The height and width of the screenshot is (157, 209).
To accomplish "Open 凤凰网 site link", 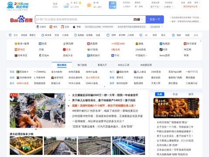I will [92, 44].
